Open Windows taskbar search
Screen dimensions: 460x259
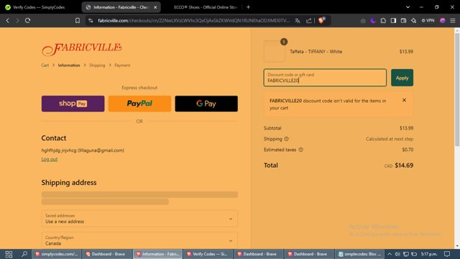pos(24,254)
